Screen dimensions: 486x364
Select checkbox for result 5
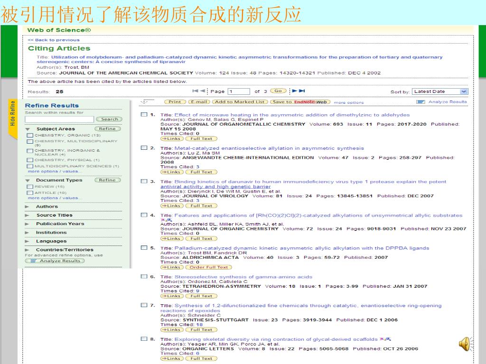point(144,248)
